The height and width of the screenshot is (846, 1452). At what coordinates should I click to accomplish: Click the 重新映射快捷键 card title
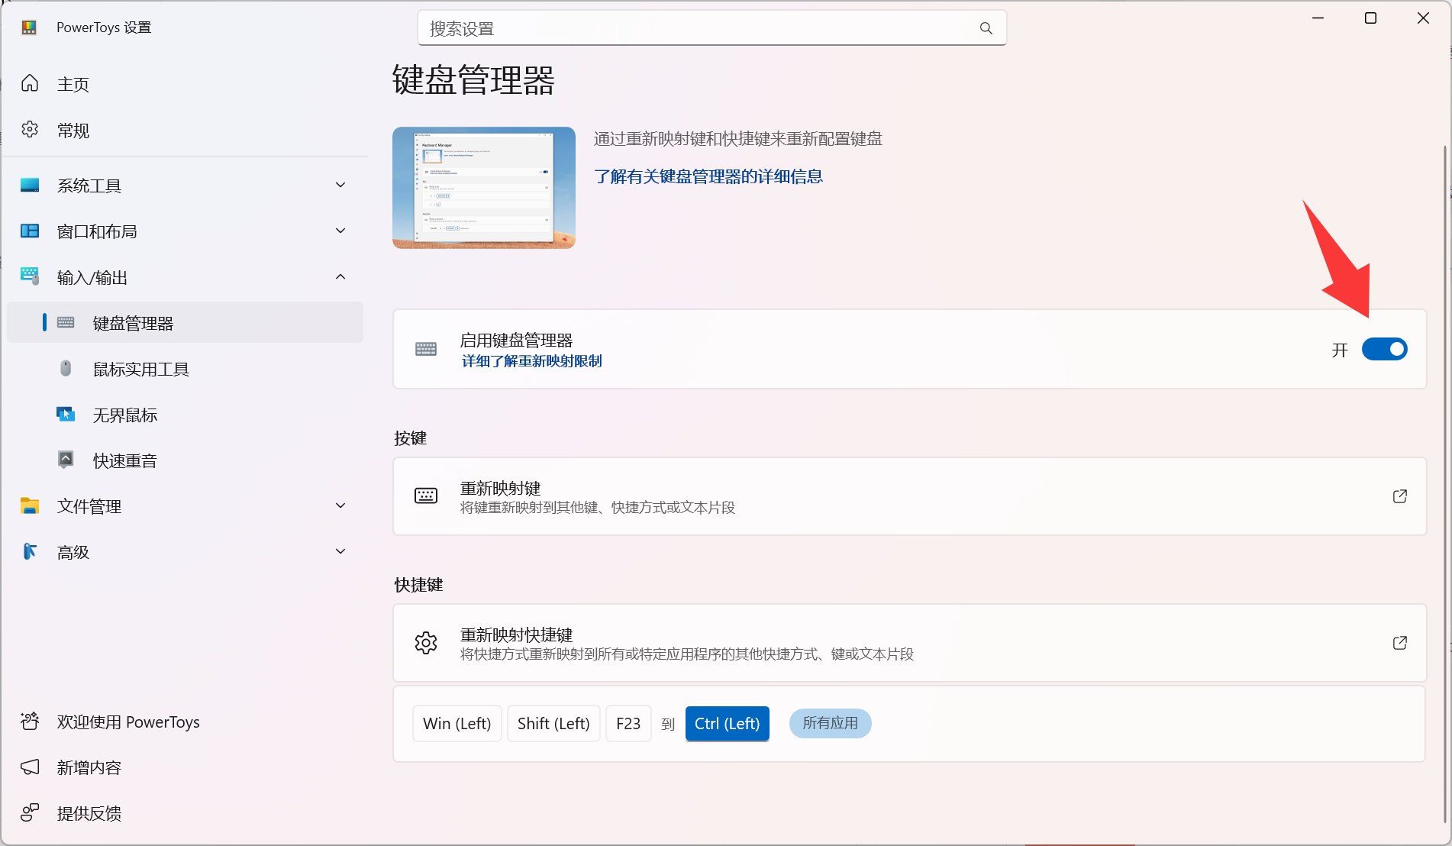tap(517, 634)
